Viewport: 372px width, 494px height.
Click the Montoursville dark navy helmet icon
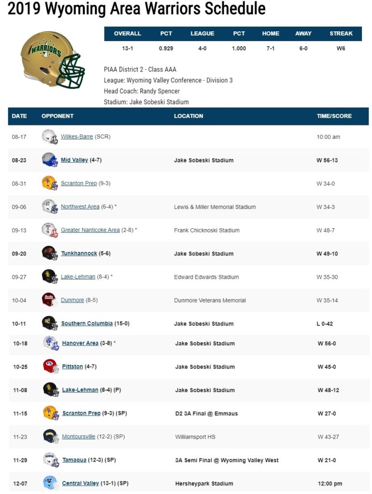click(x=51, y=436)
